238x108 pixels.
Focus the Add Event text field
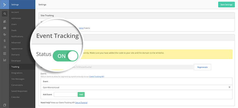click(65, 94)
